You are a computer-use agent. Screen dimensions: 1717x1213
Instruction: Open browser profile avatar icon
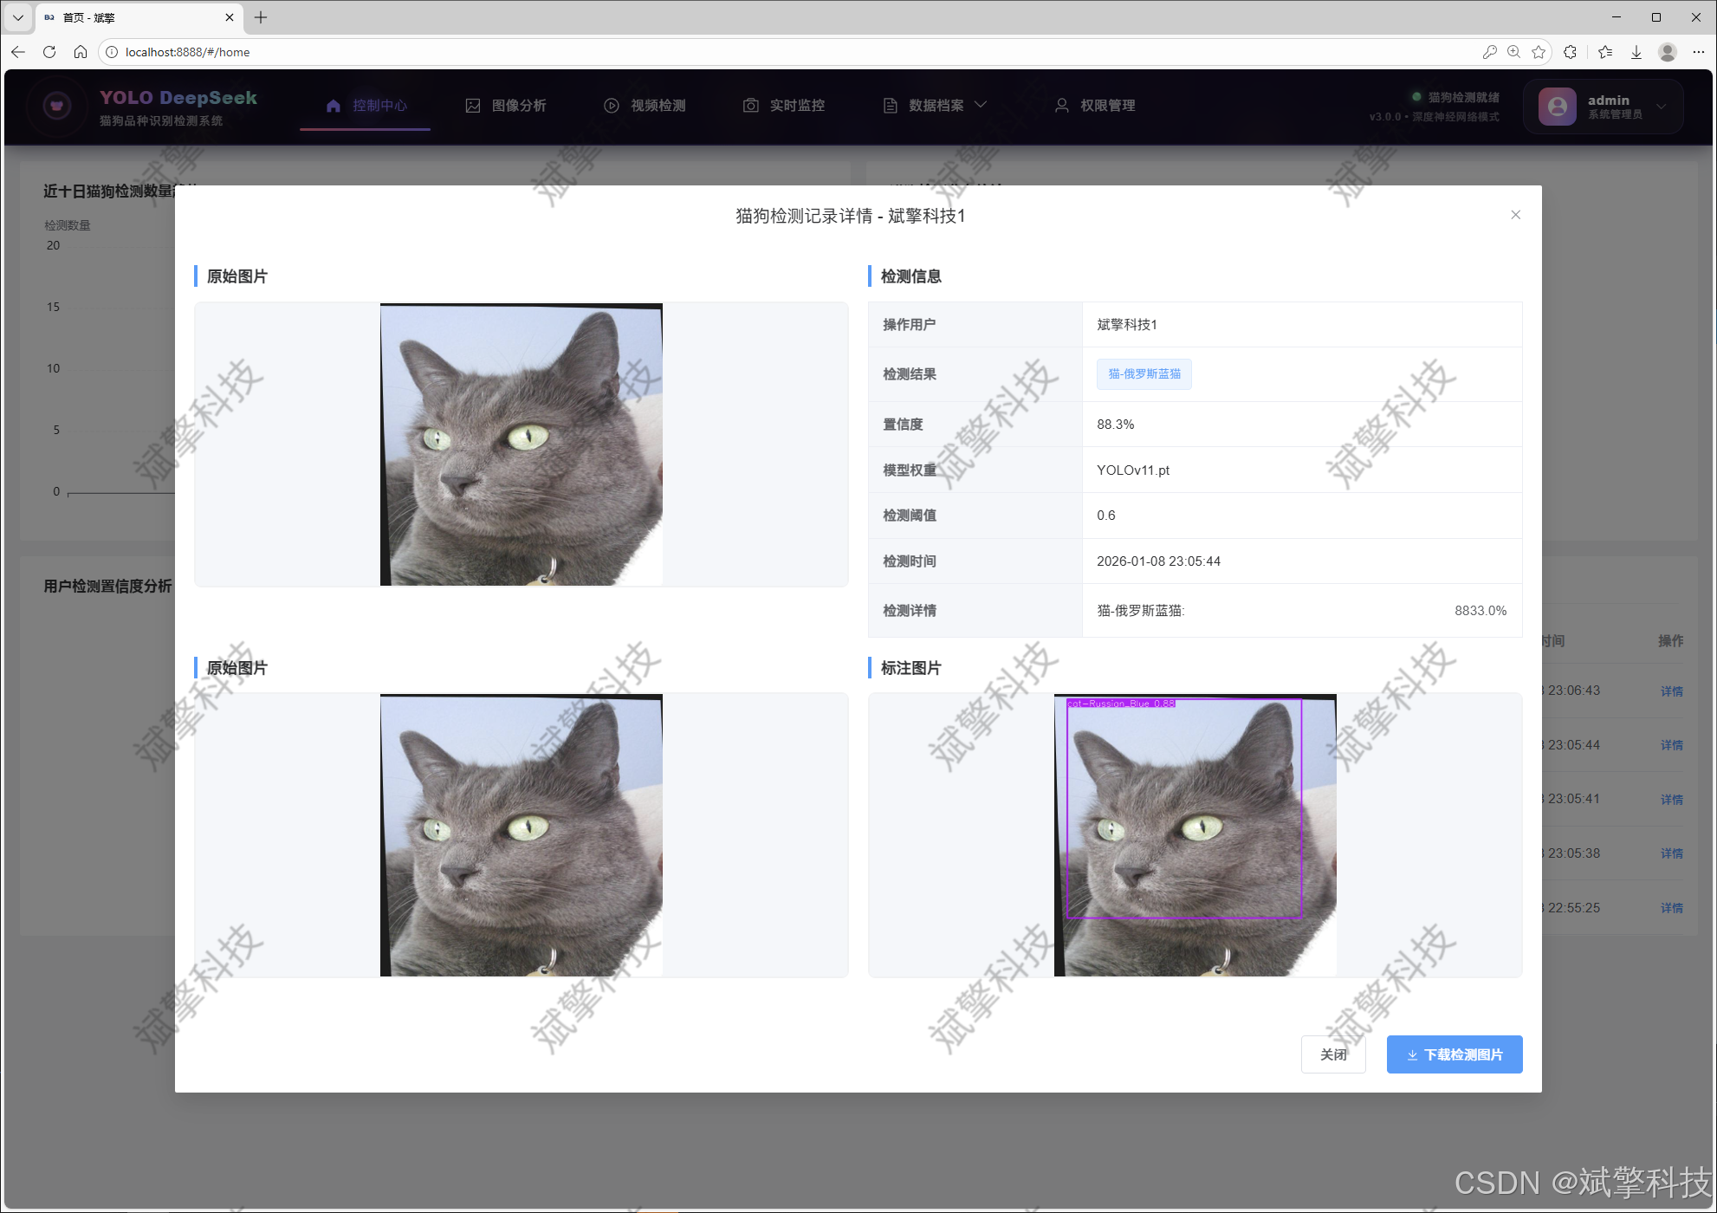tap(1667, 52)
